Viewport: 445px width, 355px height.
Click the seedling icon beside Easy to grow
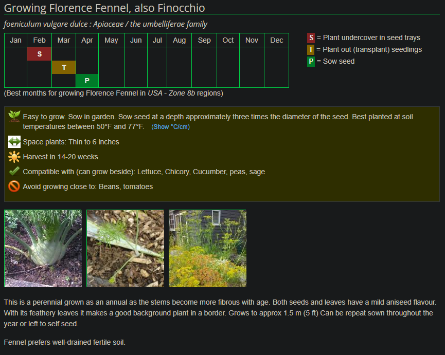point(14,116)
